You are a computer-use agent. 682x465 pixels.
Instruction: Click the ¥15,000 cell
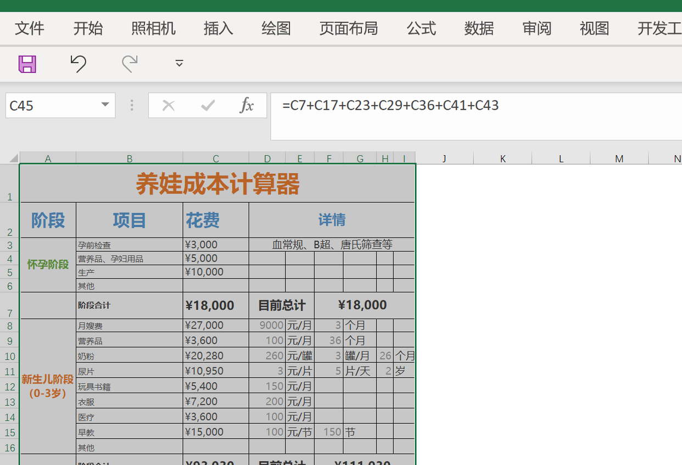pos(216,432)
